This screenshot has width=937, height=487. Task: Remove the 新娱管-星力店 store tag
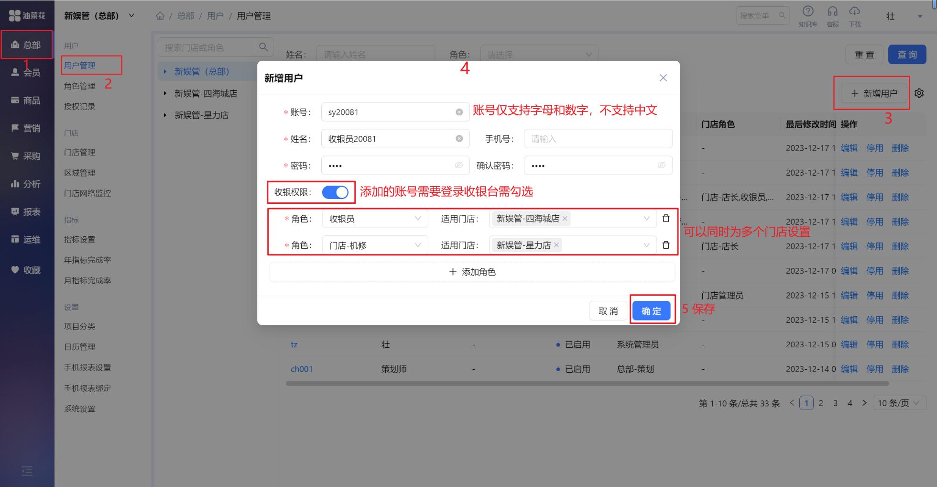(x=556, y=245)
